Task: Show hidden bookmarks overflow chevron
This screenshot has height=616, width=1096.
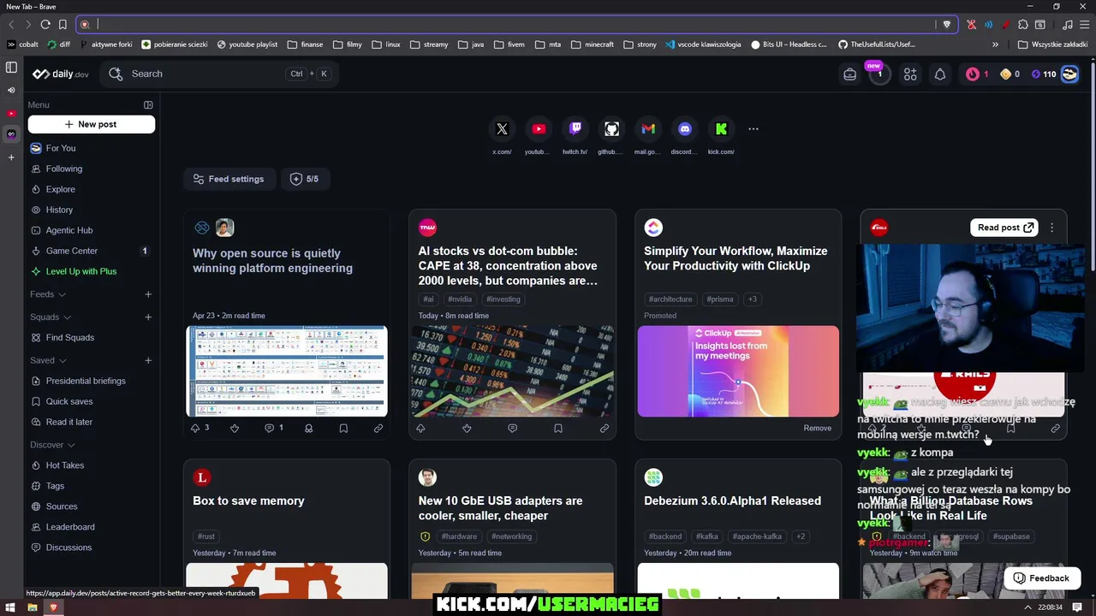Action: [x=995, y=44]
